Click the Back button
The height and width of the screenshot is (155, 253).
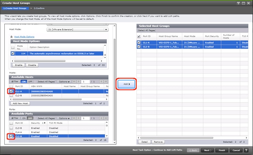[193, 150]
